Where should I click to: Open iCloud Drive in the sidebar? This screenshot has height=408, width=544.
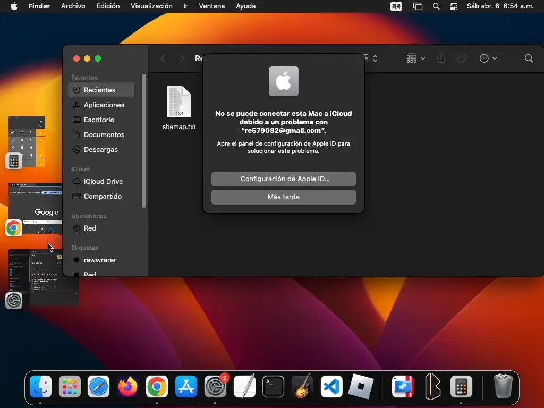click(x=101, y=182)
